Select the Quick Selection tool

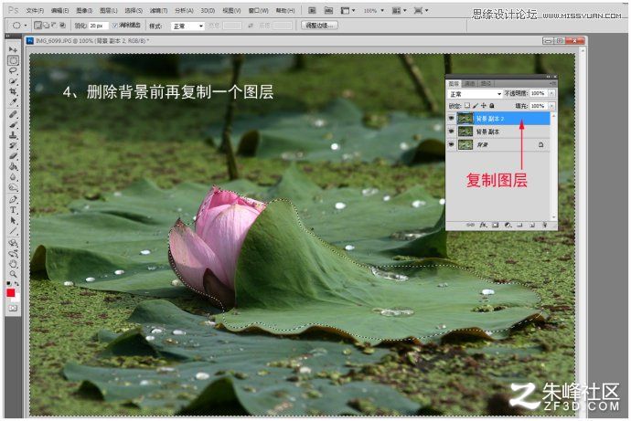(x=13, y=81)
